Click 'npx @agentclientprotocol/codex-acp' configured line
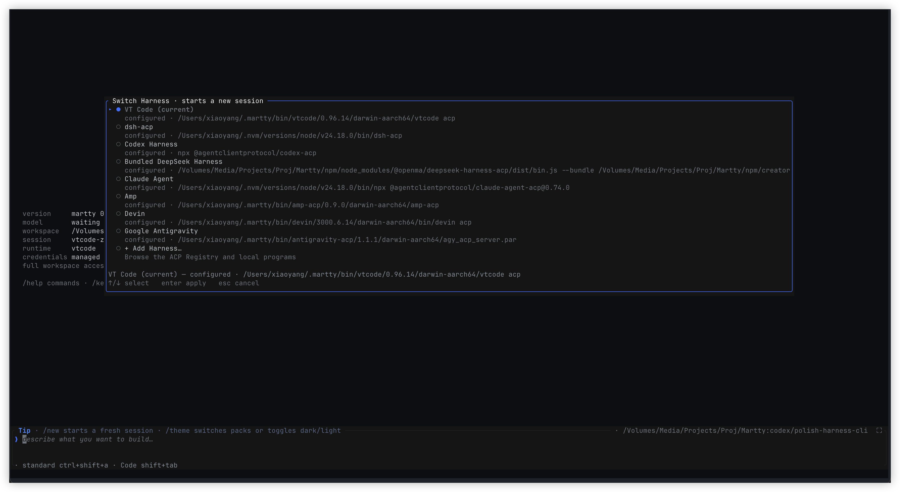Viewport: 900px width, 492px height. click(x=221, y=153)
